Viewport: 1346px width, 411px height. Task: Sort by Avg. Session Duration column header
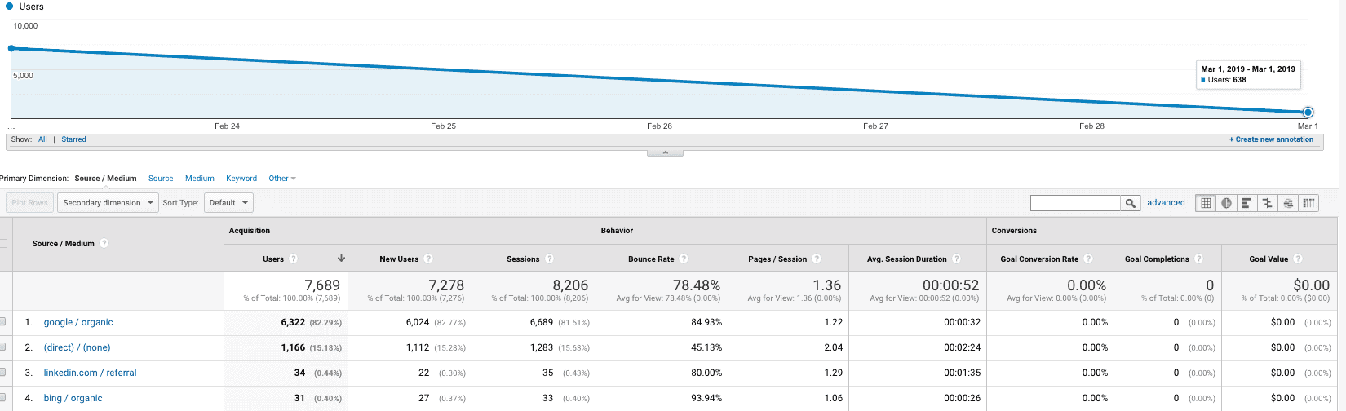907,259
